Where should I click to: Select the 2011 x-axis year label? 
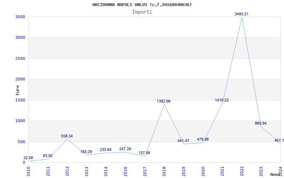(x=48, y=171)
